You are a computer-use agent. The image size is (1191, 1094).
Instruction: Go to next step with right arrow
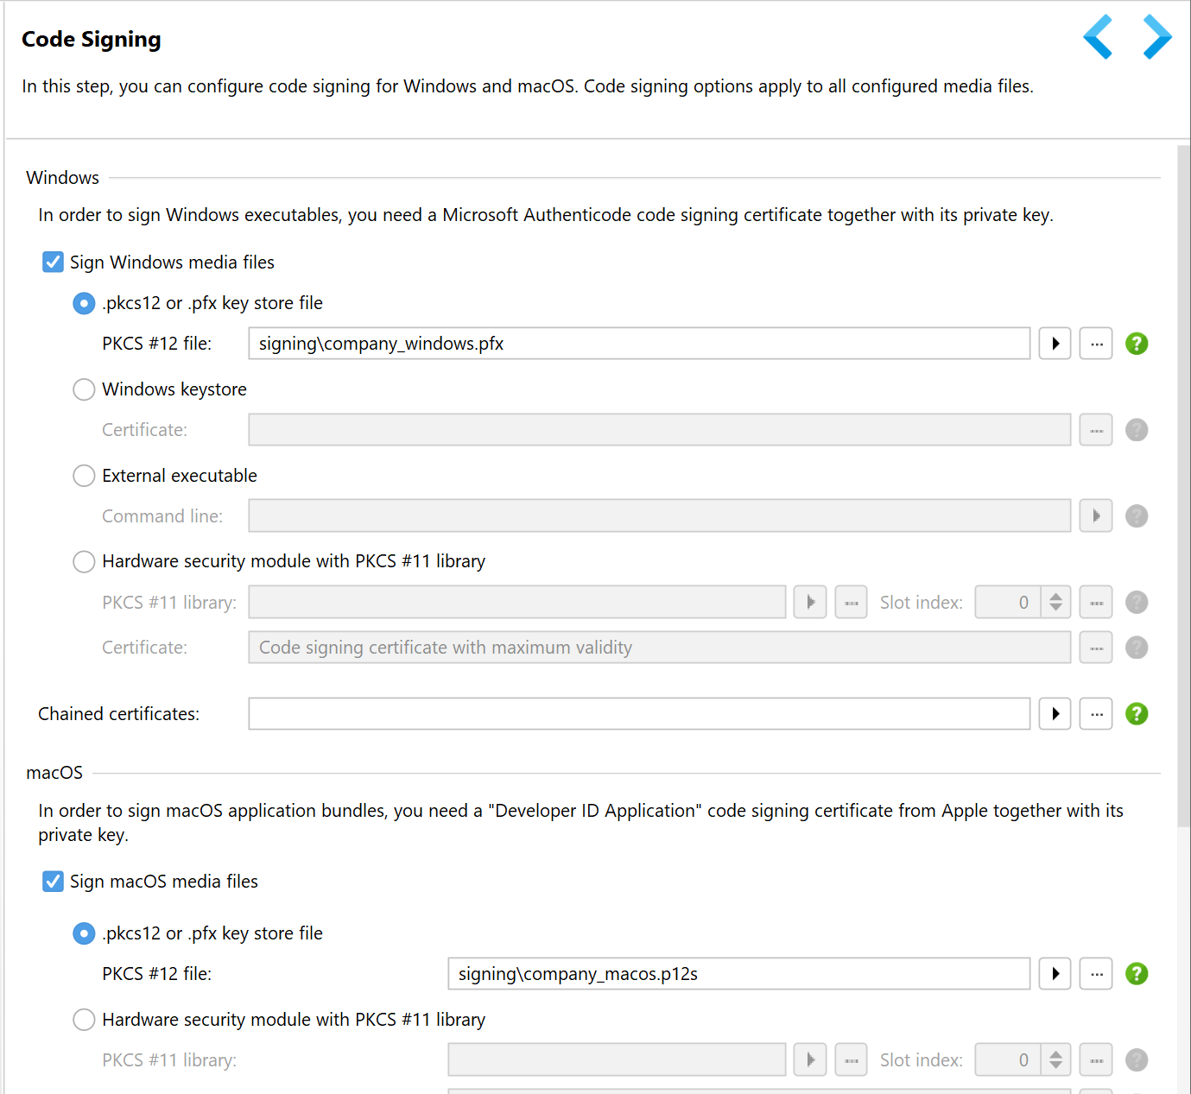pyautogui.click(x=1156, y=37)
